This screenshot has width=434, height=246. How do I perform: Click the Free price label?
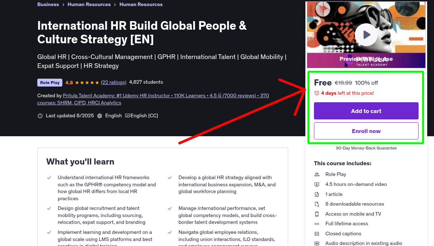[323, 83]
